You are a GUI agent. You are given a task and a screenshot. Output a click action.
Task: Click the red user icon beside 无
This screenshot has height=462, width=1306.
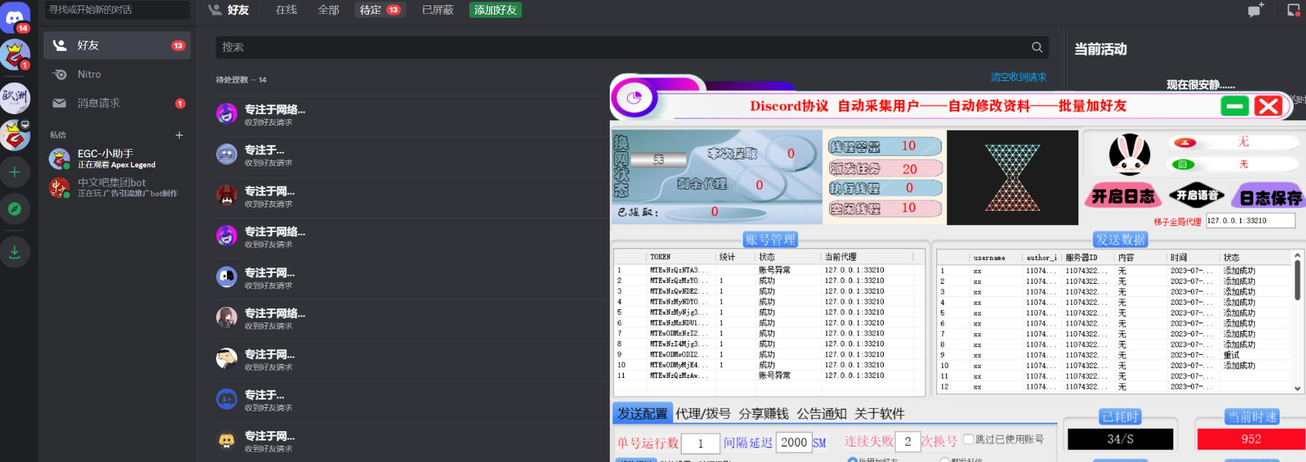coord(1186,143)
